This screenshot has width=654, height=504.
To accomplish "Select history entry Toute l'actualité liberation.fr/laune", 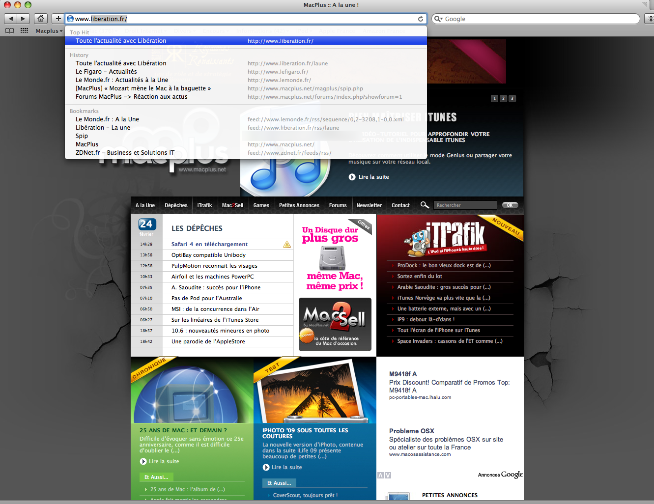I will coord(246,63).
